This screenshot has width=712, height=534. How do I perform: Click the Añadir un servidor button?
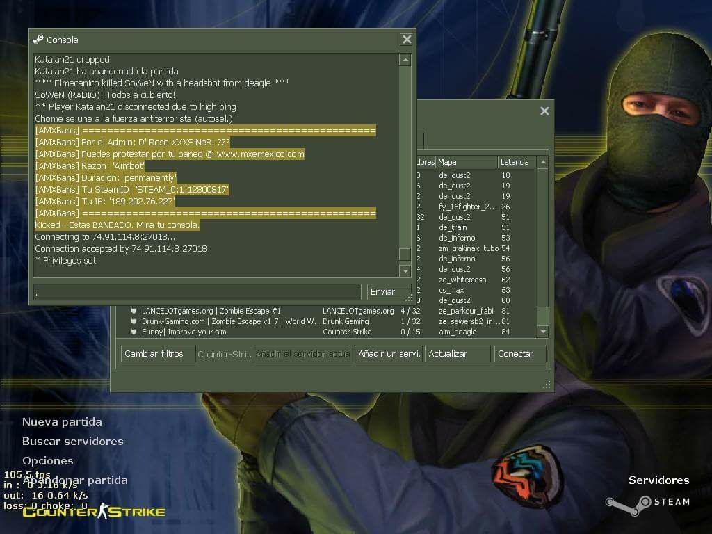[389, 354]
